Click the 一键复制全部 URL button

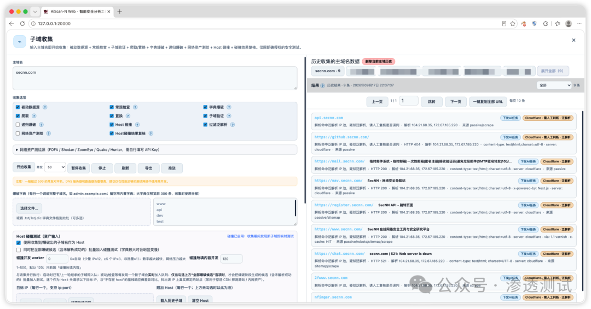click(488, 102)
